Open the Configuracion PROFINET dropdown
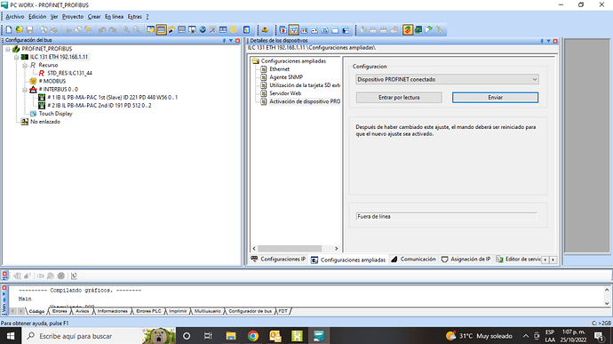613x344 pixels. [447, 79]
